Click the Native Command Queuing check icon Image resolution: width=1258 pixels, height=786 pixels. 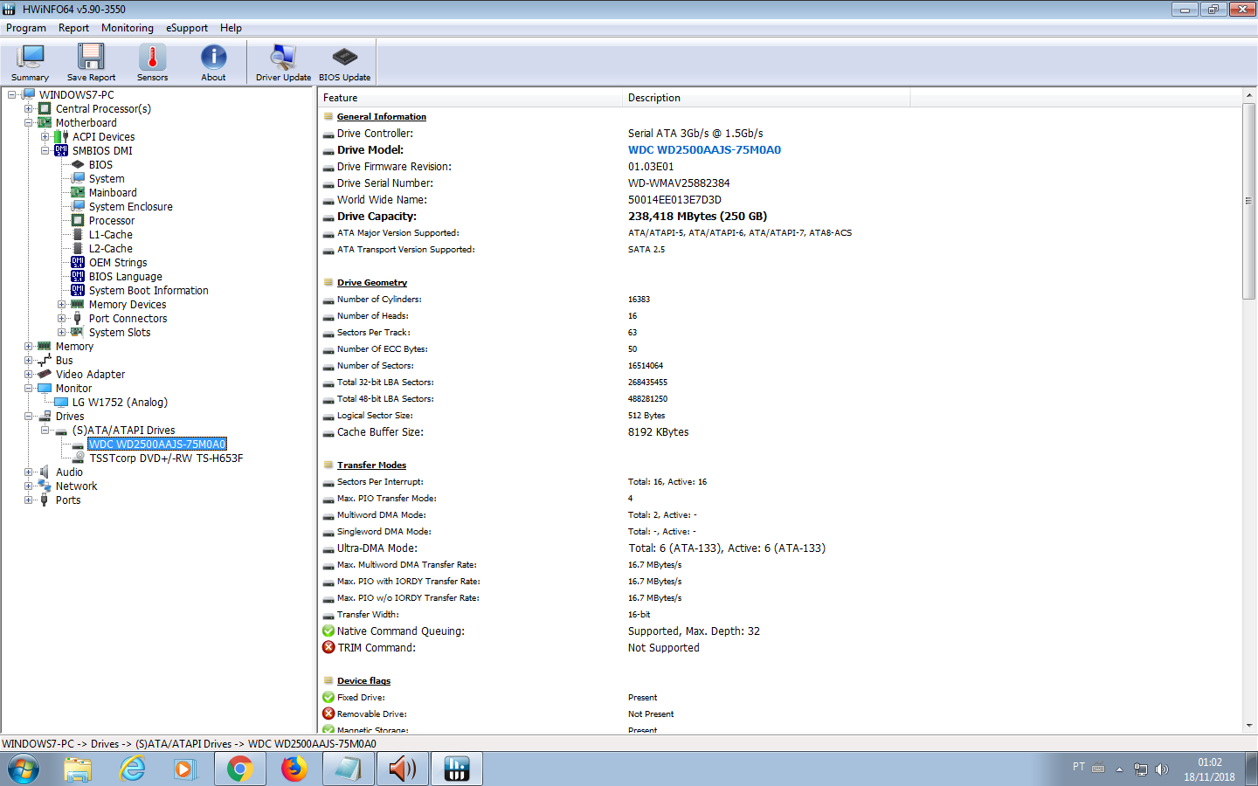point(328,631)
